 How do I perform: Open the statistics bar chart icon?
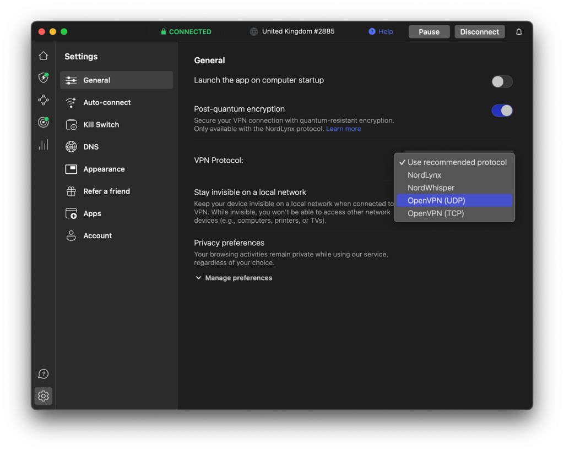[x=43, y=144]
